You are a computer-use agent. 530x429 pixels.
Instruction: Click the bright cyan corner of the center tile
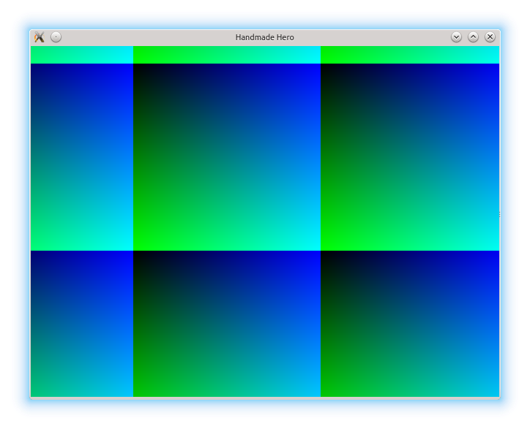(316, 246)
